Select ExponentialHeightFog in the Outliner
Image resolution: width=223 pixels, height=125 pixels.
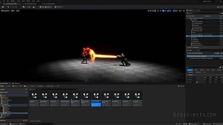(x=198, y=22)
